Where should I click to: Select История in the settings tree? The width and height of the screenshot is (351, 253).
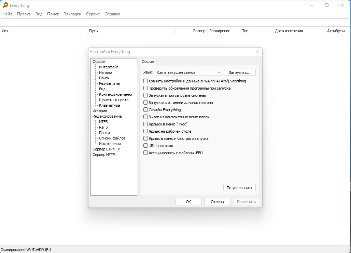pos(100,111)
